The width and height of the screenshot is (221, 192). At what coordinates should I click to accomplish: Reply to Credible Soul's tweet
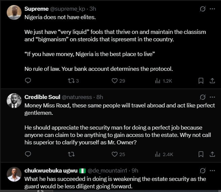click(28, 154)
